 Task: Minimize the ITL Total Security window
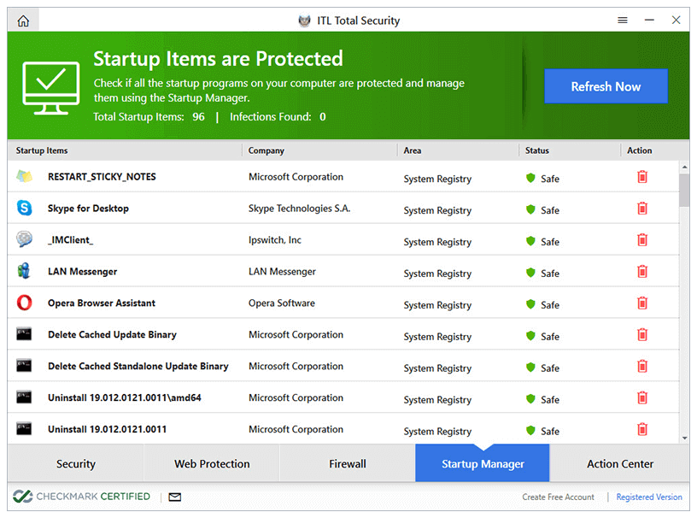point(649,20)
